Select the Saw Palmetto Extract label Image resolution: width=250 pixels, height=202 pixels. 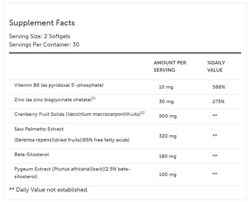(x=39, y=129)
